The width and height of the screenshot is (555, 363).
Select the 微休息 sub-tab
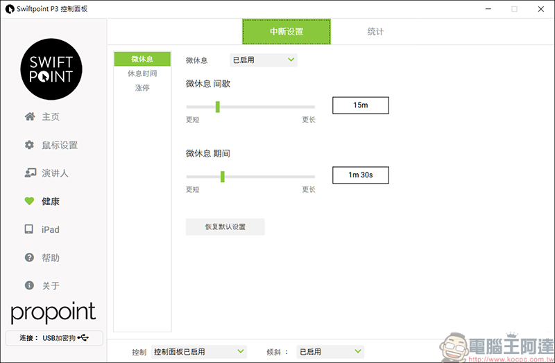click(x=142, y=59)
